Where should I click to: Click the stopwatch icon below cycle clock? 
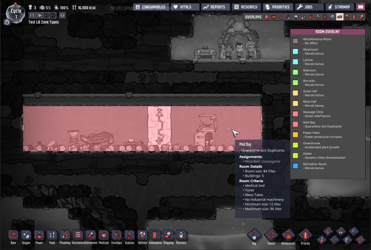click(x=7, y=22)
